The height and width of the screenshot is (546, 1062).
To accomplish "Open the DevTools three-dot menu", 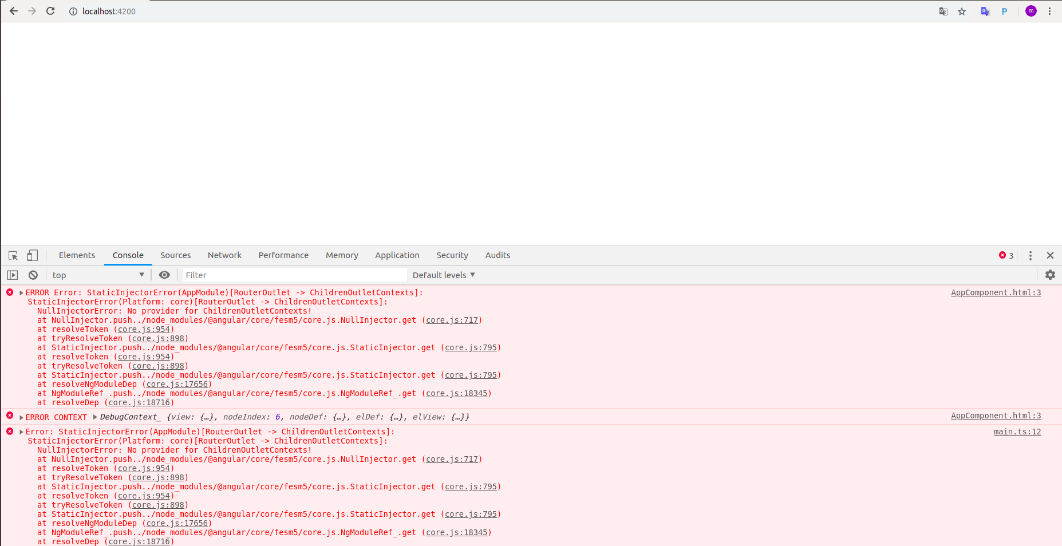I will [x=1030, y=255].
